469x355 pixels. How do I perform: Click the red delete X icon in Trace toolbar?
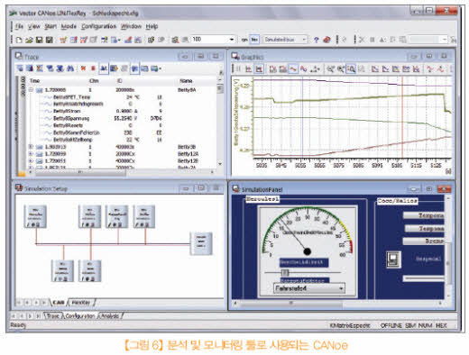click(83, 68)
